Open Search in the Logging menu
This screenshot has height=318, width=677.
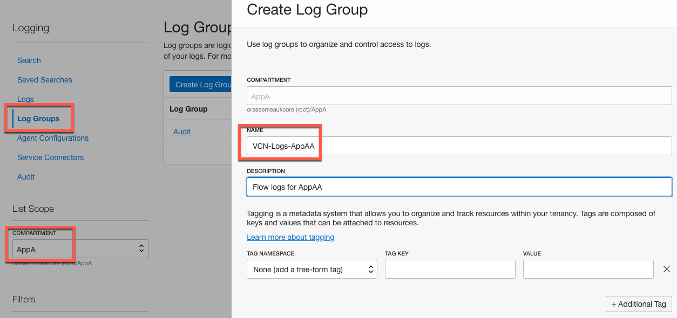click(x=29, y=60)
